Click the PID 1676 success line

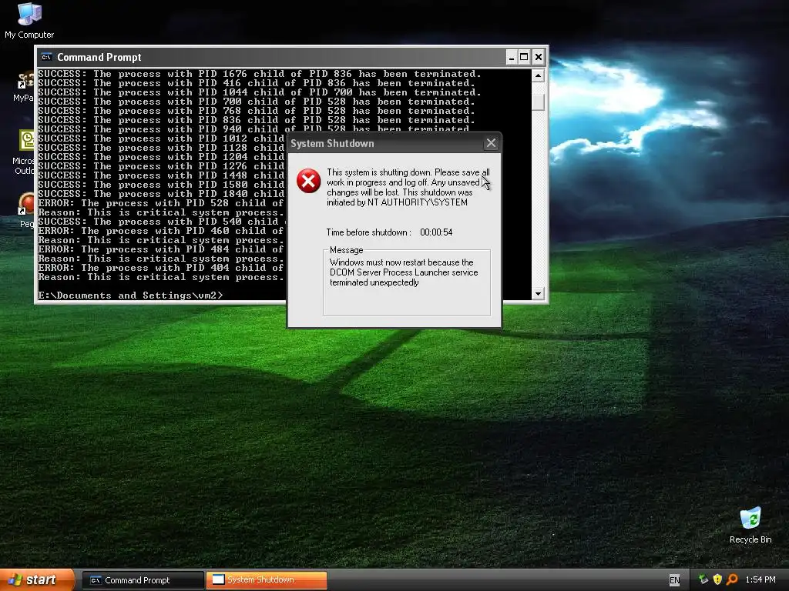[260, 74]
